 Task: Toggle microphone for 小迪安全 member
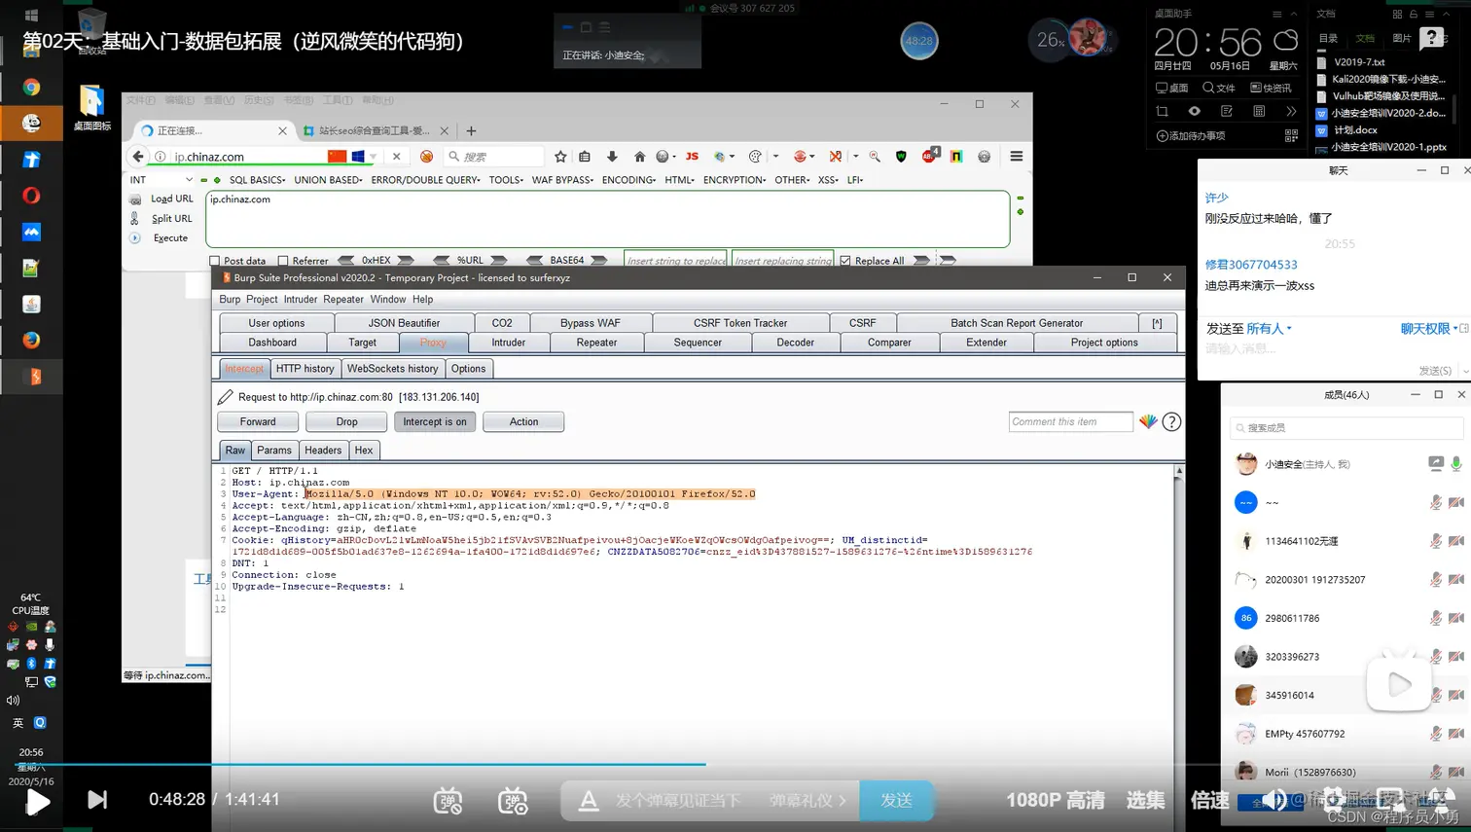[1455, 464]
